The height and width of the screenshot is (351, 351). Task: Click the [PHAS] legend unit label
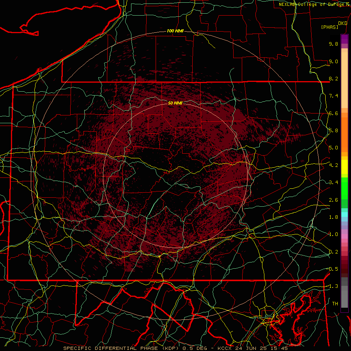click(x=330, y=27)
